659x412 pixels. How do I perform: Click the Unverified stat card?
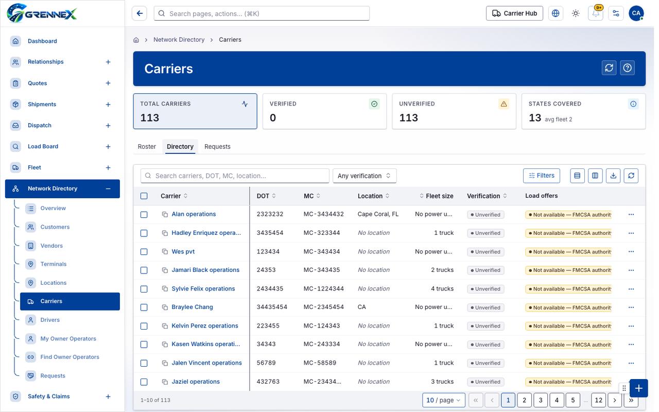pyautogui.click(x=454, y=111)
